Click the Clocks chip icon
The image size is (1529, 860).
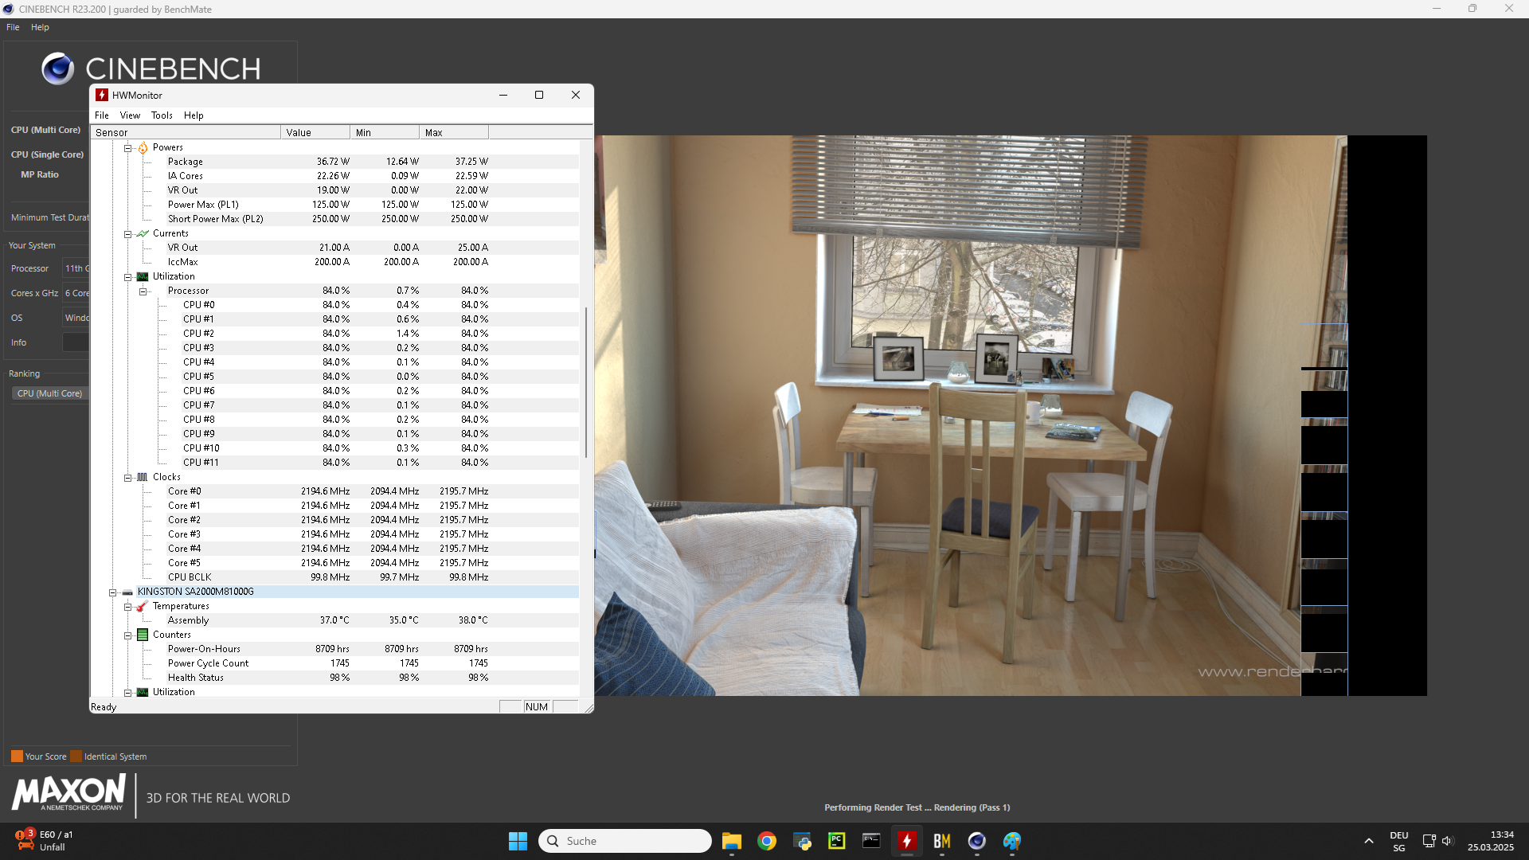[x=143, y=477]
